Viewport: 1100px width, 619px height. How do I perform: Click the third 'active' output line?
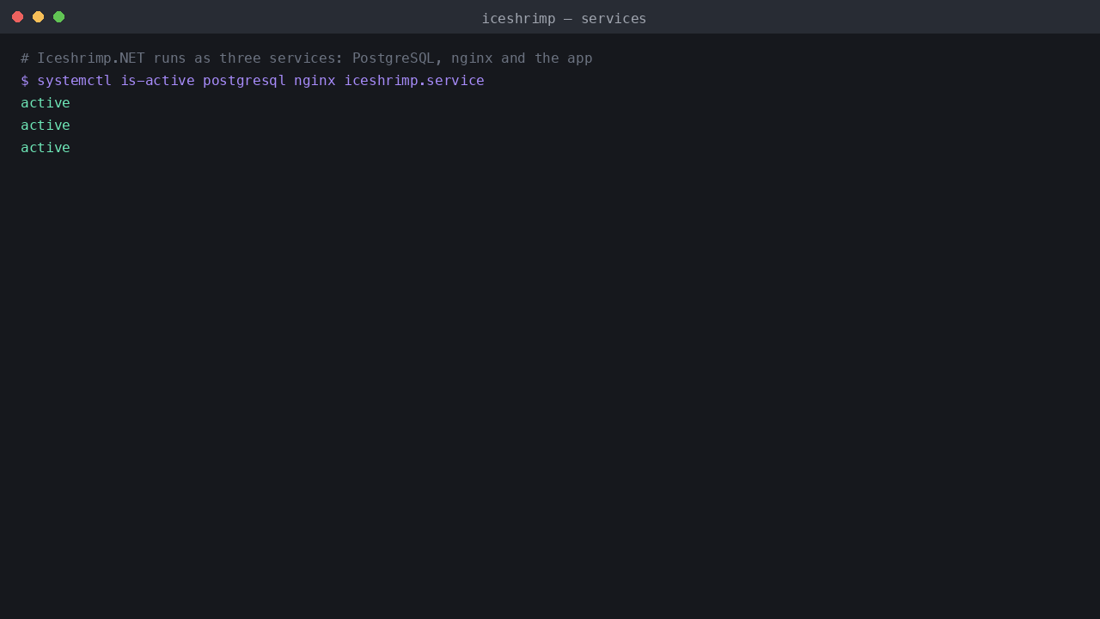[46, 148]
